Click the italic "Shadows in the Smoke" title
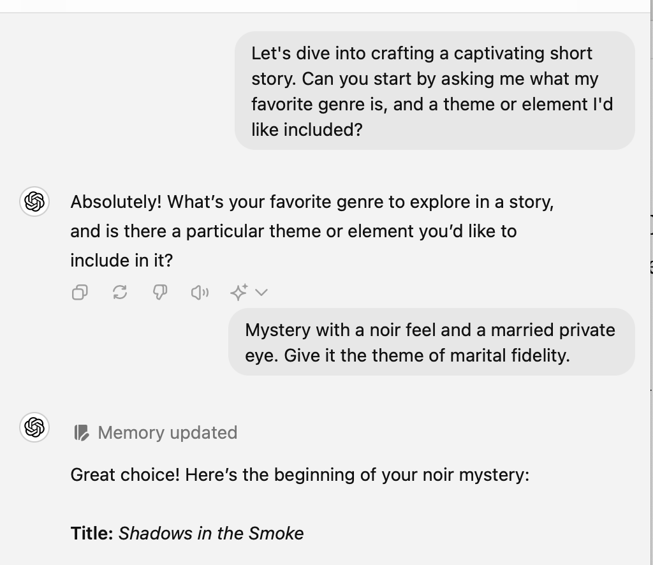This screenshot has height=565, width=653. point(211,533)
